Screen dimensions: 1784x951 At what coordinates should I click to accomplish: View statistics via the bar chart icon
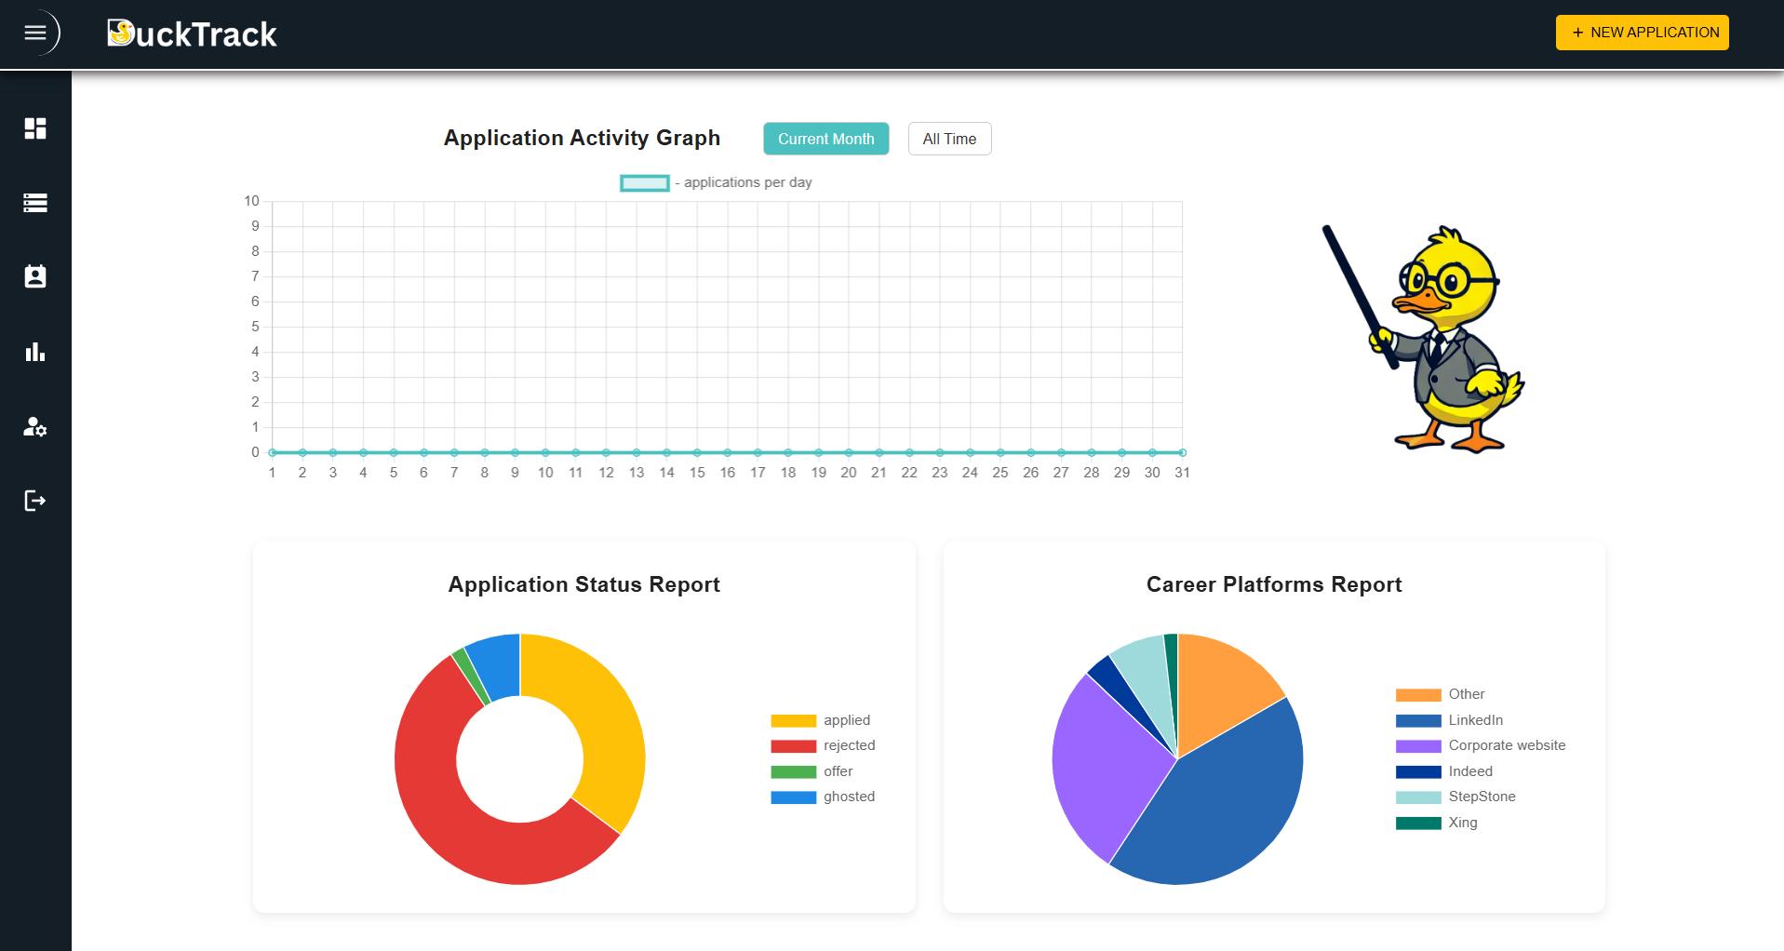pos(35,352)
